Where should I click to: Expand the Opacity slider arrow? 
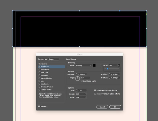click(x=119, y=65)
